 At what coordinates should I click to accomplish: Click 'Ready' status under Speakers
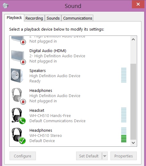click(x=35, y=81)
